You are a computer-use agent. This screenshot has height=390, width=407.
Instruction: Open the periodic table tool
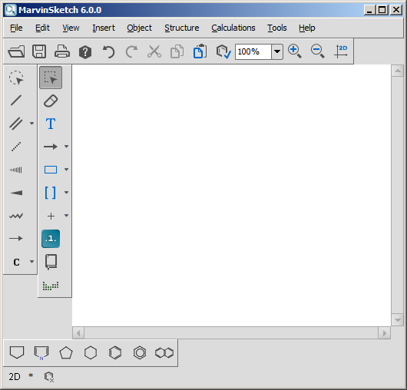[x=51, y=286]
